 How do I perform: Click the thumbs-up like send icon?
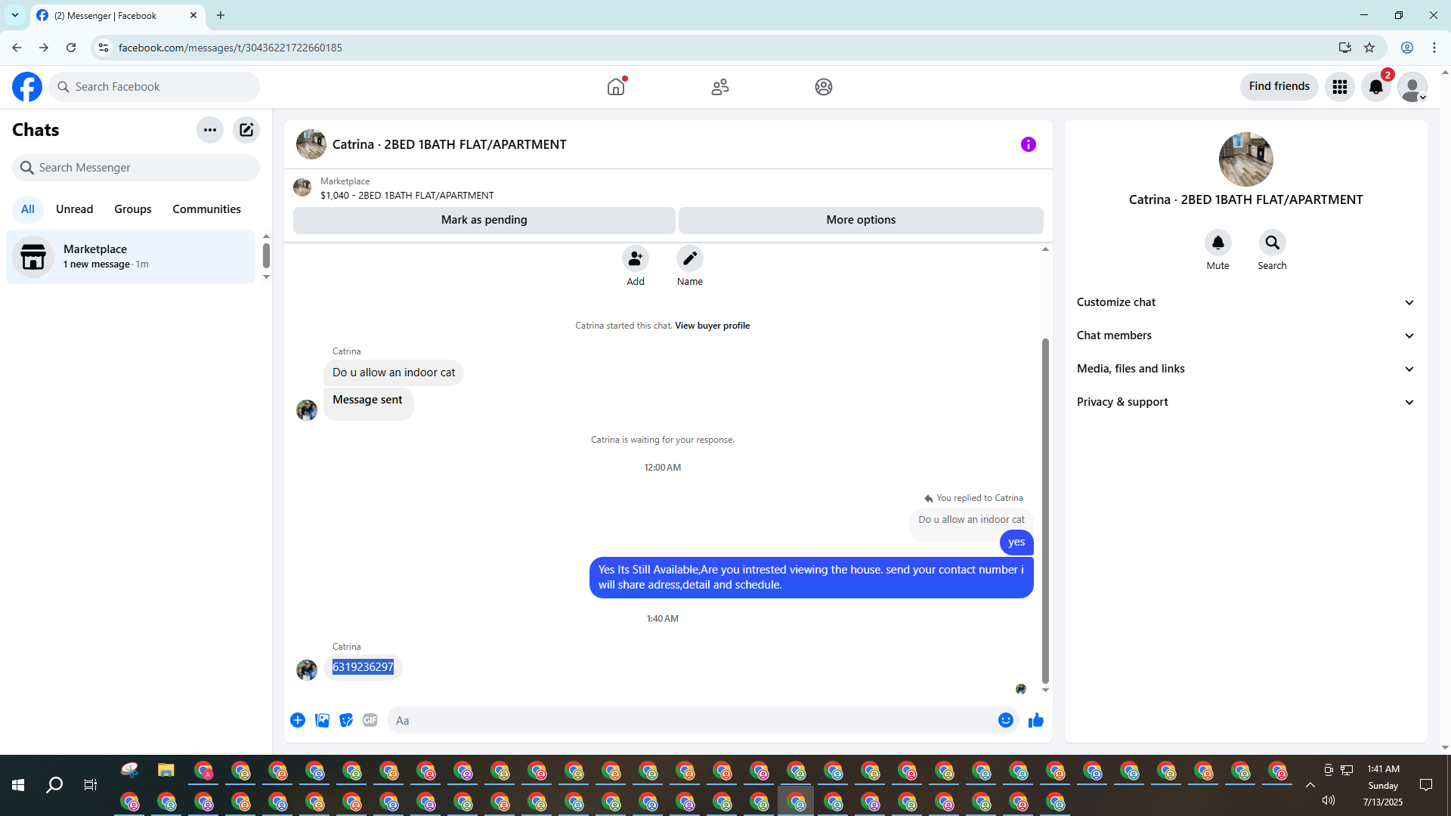1035,720
